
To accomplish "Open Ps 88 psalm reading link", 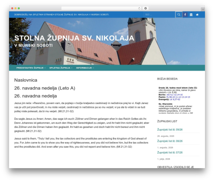I will coord(178,97).
